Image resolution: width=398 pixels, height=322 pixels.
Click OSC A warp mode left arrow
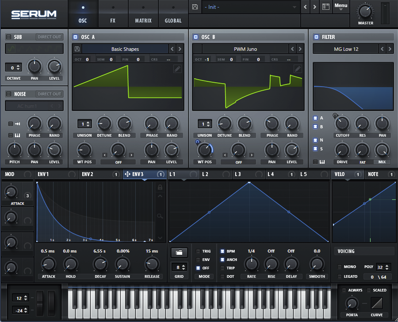(x=105, y=155)
